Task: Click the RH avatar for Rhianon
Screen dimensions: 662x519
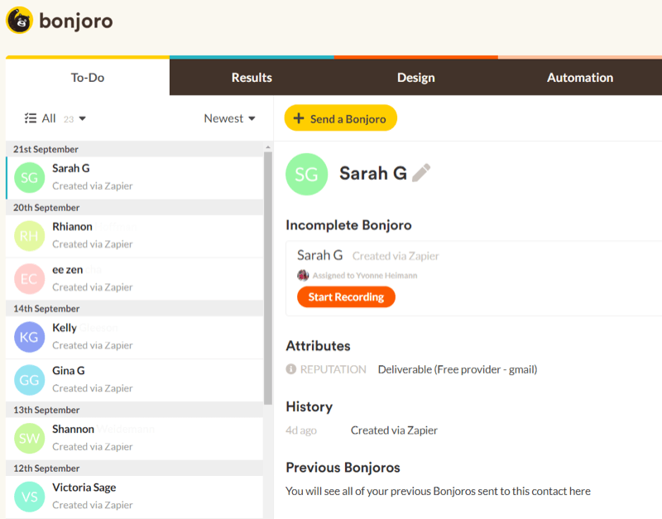Action: coord(30,236)
